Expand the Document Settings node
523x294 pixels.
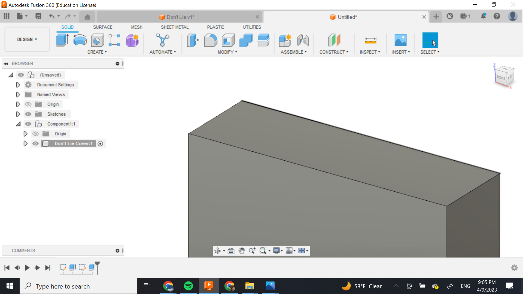point(18,85)
